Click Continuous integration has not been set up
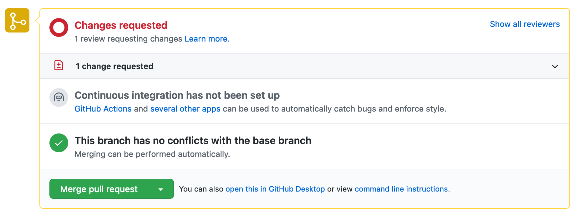580x215 pixels. [177, 95]
